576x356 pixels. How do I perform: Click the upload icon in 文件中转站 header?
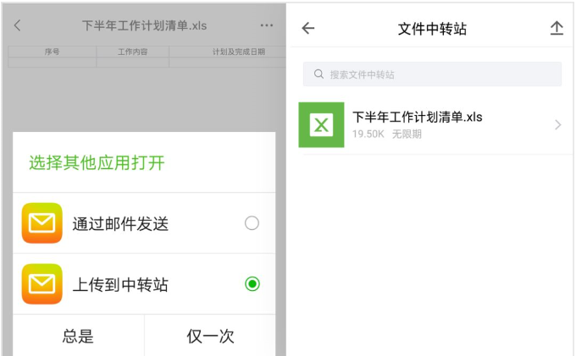click(557, 28)
